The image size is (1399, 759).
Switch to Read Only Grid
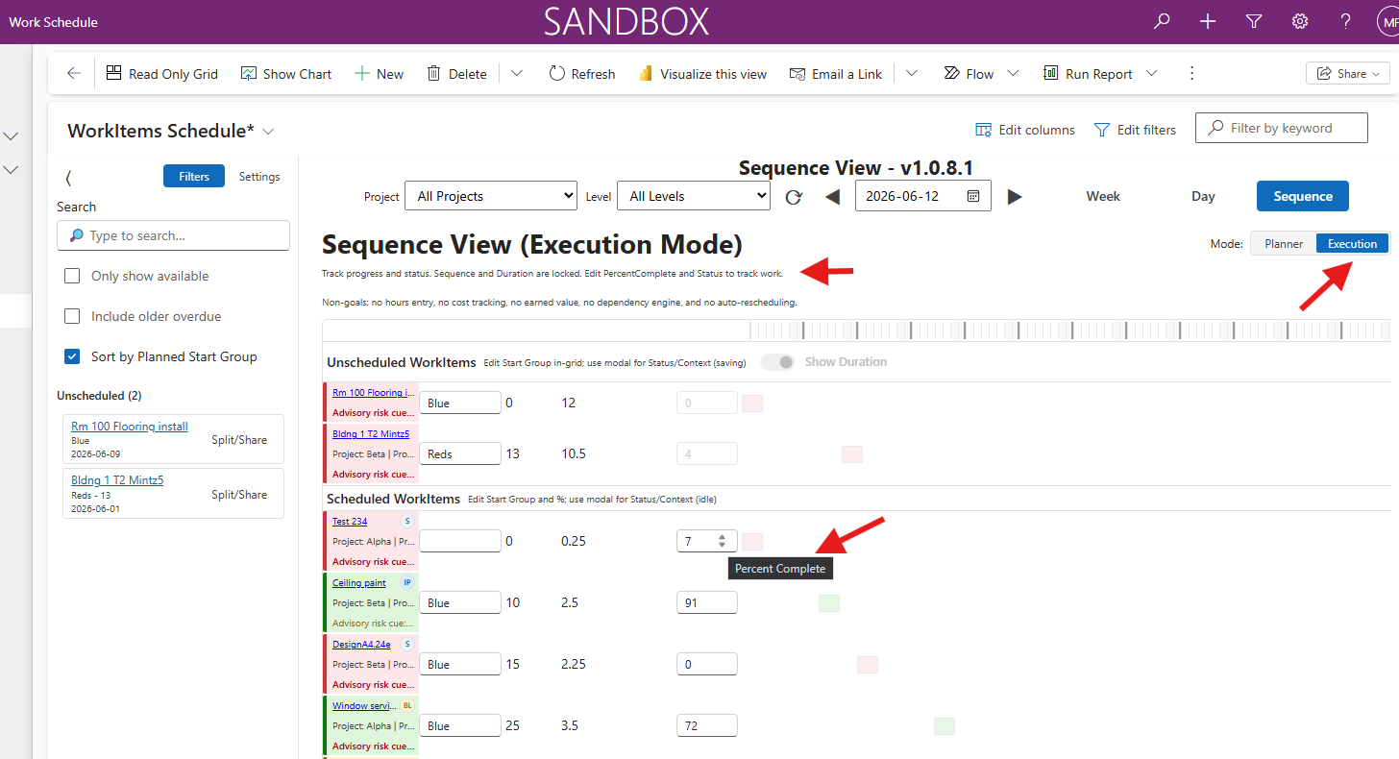162,74
